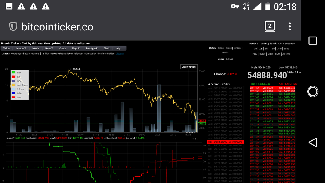The height and width of the screenshot is (183, 325).
Task: Open the Mobile menu item
Action: coord(36,48)
